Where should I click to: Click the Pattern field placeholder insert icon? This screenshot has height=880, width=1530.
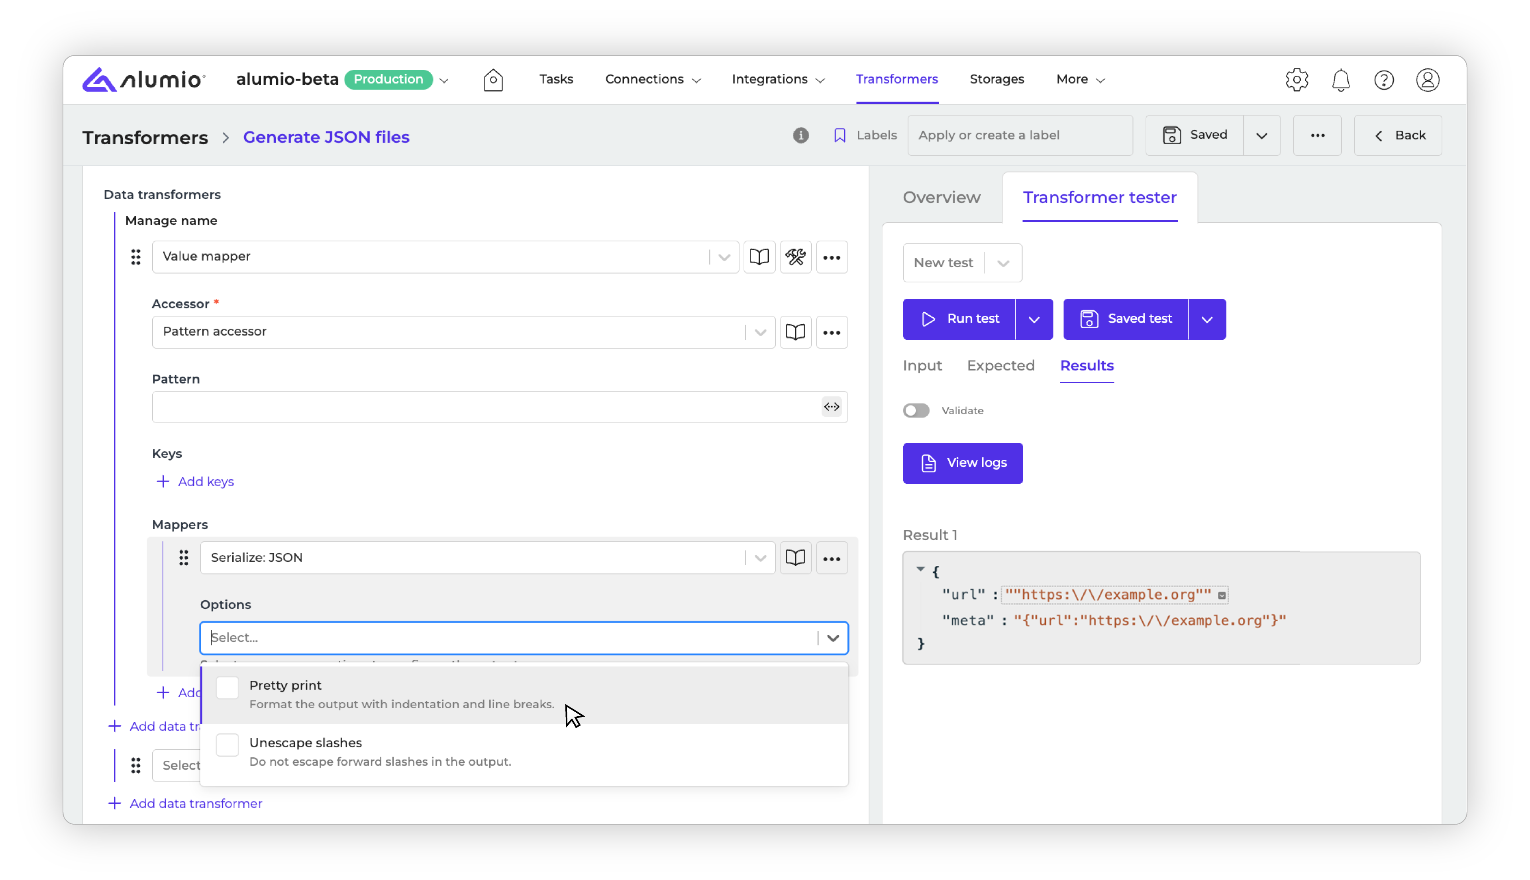(x=831, y=407)
